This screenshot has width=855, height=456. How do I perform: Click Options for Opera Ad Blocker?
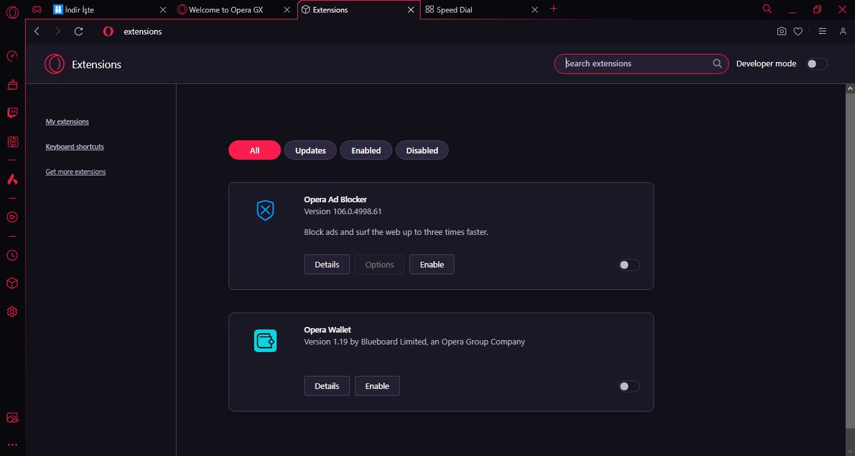coord(379,264)
